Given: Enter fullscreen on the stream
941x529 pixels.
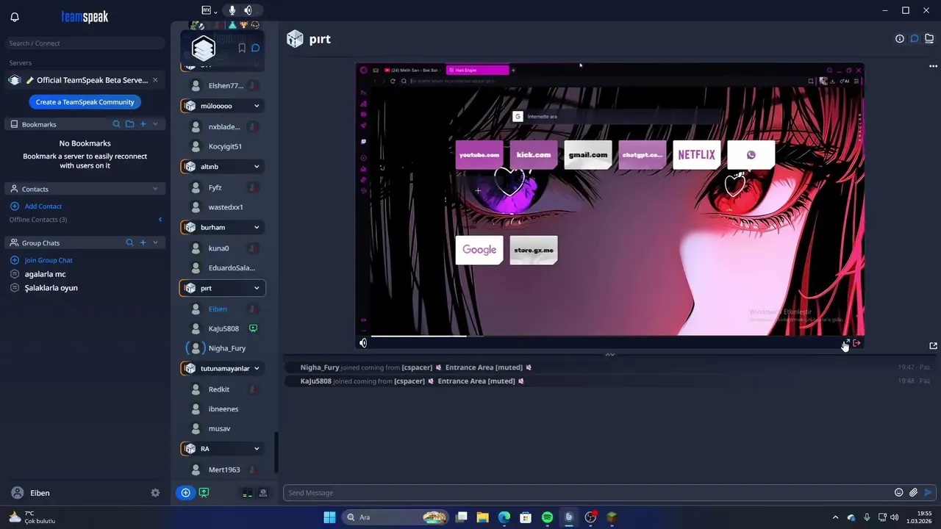Looking at the screenshot, I should click(845, 343).
